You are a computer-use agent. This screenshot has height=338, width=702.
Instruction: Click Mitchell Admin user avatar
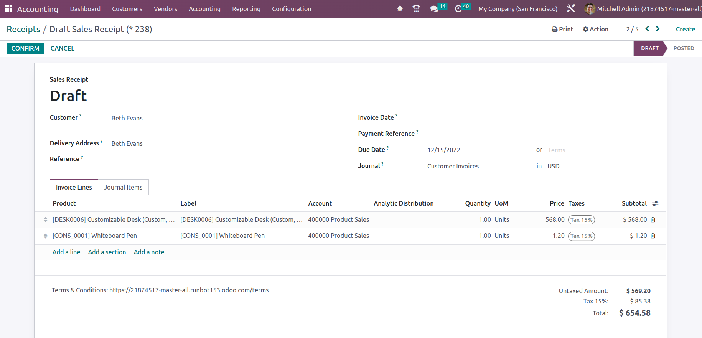click(x=590, y=9)
